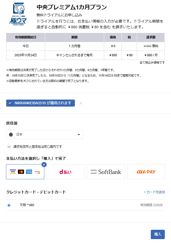Select the Discover card logo
The height and width of the screenshot is (243, 171).
click(x=37, y=172)
